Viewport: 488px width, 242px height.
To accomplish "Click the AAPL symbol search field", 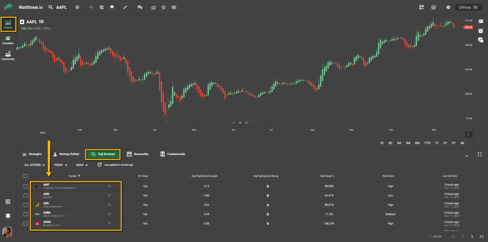I will click(x=62, y=8).
